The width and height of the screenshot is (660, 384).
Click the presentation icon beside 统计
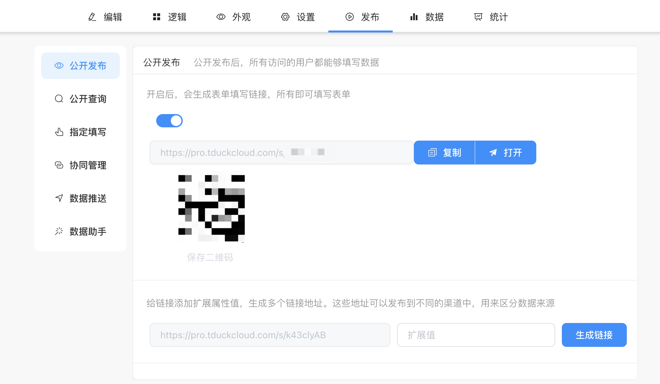pos(478,17)
